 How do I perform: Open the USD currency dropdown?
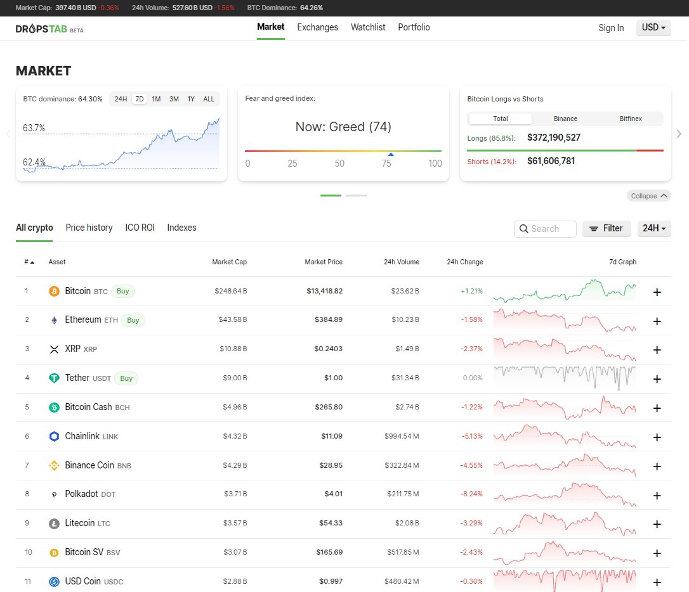click(653, 28)
